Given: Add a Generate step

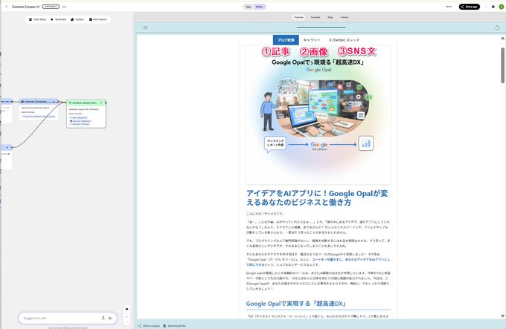Looking at the screenshot, I should coord(58,19).
